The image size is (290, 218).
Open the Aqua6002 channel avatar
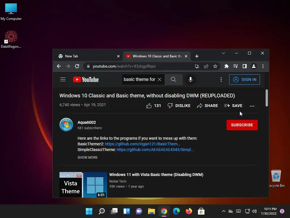(66, 125)
